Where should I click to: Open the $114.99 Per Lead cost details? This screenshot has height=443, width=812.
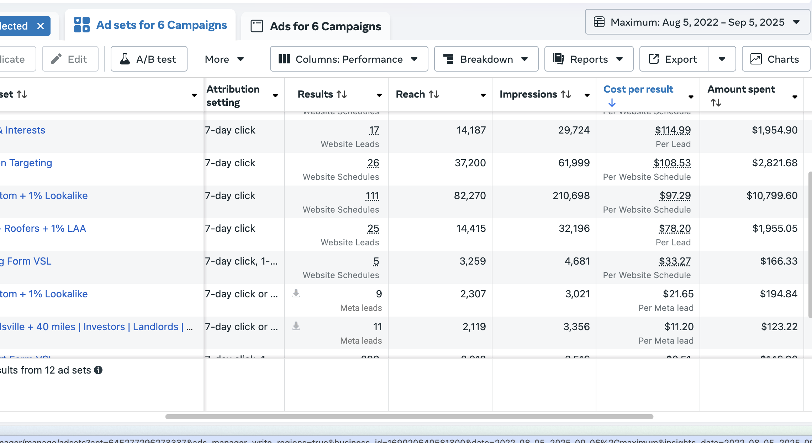pos(673,130)
